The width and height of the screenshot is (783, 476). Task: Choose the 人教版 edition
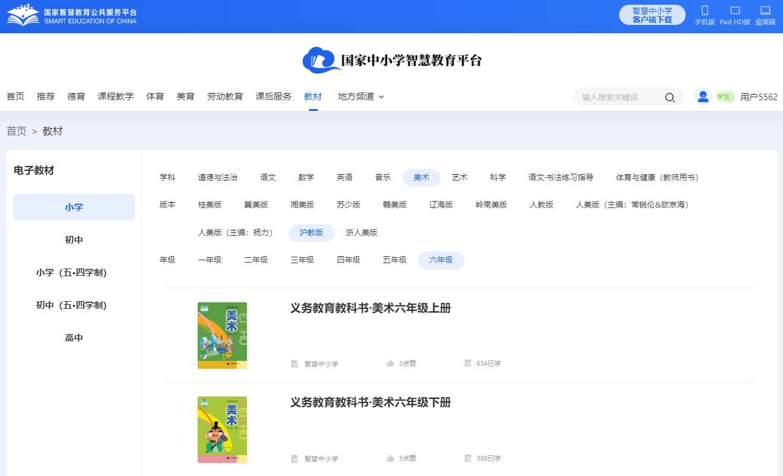tap(541, 205)
